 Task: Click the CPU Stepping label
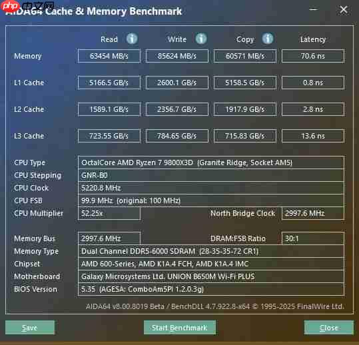pos(37,176)
